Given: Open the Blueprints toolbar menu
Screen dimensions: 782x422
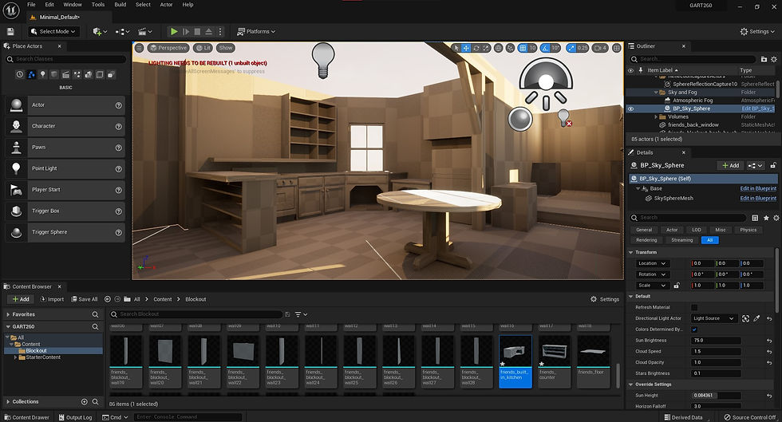Looking at the screenshot, I should pyautogui.click(x=122, y=31).
